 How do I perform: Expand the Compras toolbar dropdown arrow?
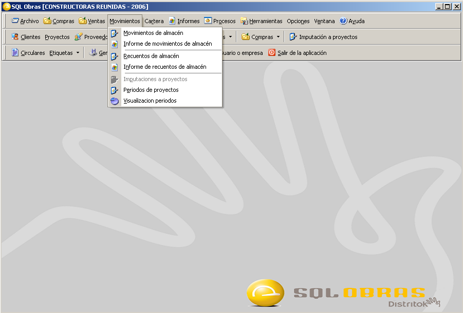(x=278, y=37)
